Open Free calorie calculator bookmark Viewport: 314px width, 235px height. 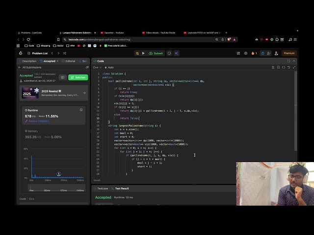point(116,46)
